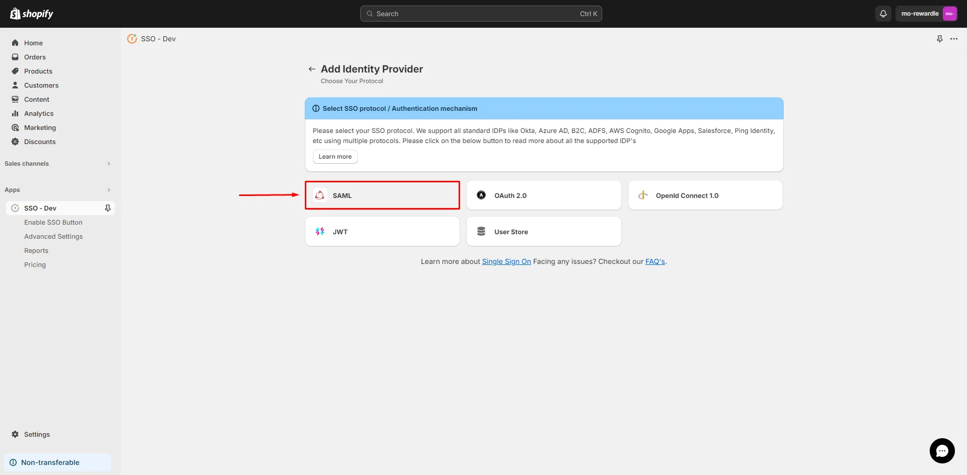This screenshot has width=967, height=475.
Task: Choose the User Store card
Action: (x=544, y=232)
